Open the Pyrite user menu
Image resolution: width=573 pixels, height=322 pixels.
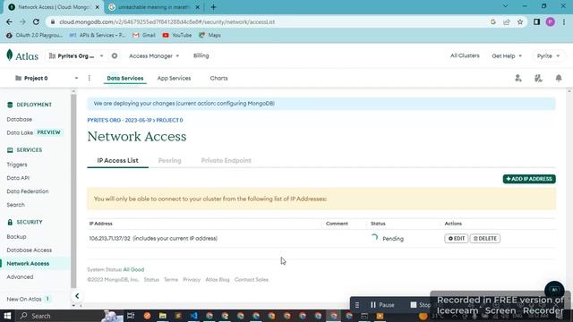(x=548, y=55)
